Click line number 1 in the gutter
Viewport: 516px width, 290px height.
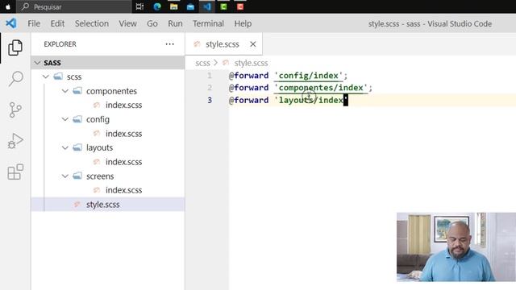[x=210, y=76]
